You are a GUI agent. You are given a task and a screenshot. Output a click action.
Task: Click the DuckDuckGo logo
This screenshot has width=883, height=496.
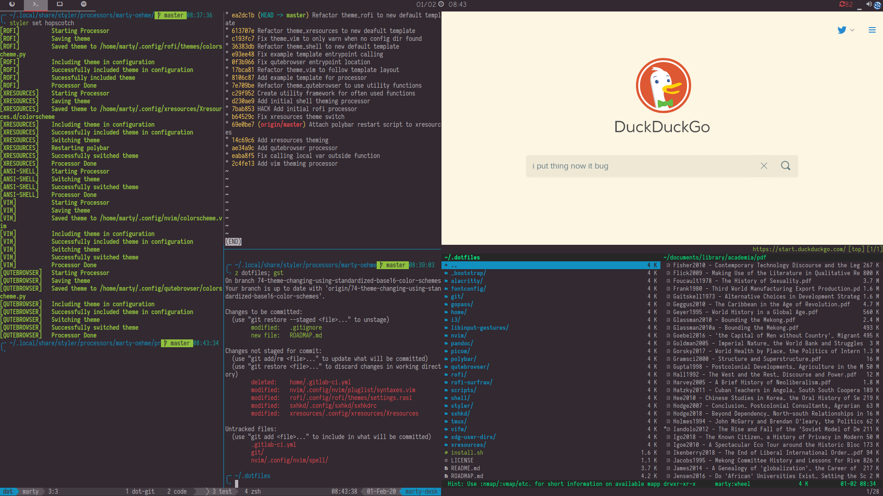(663, 86)
